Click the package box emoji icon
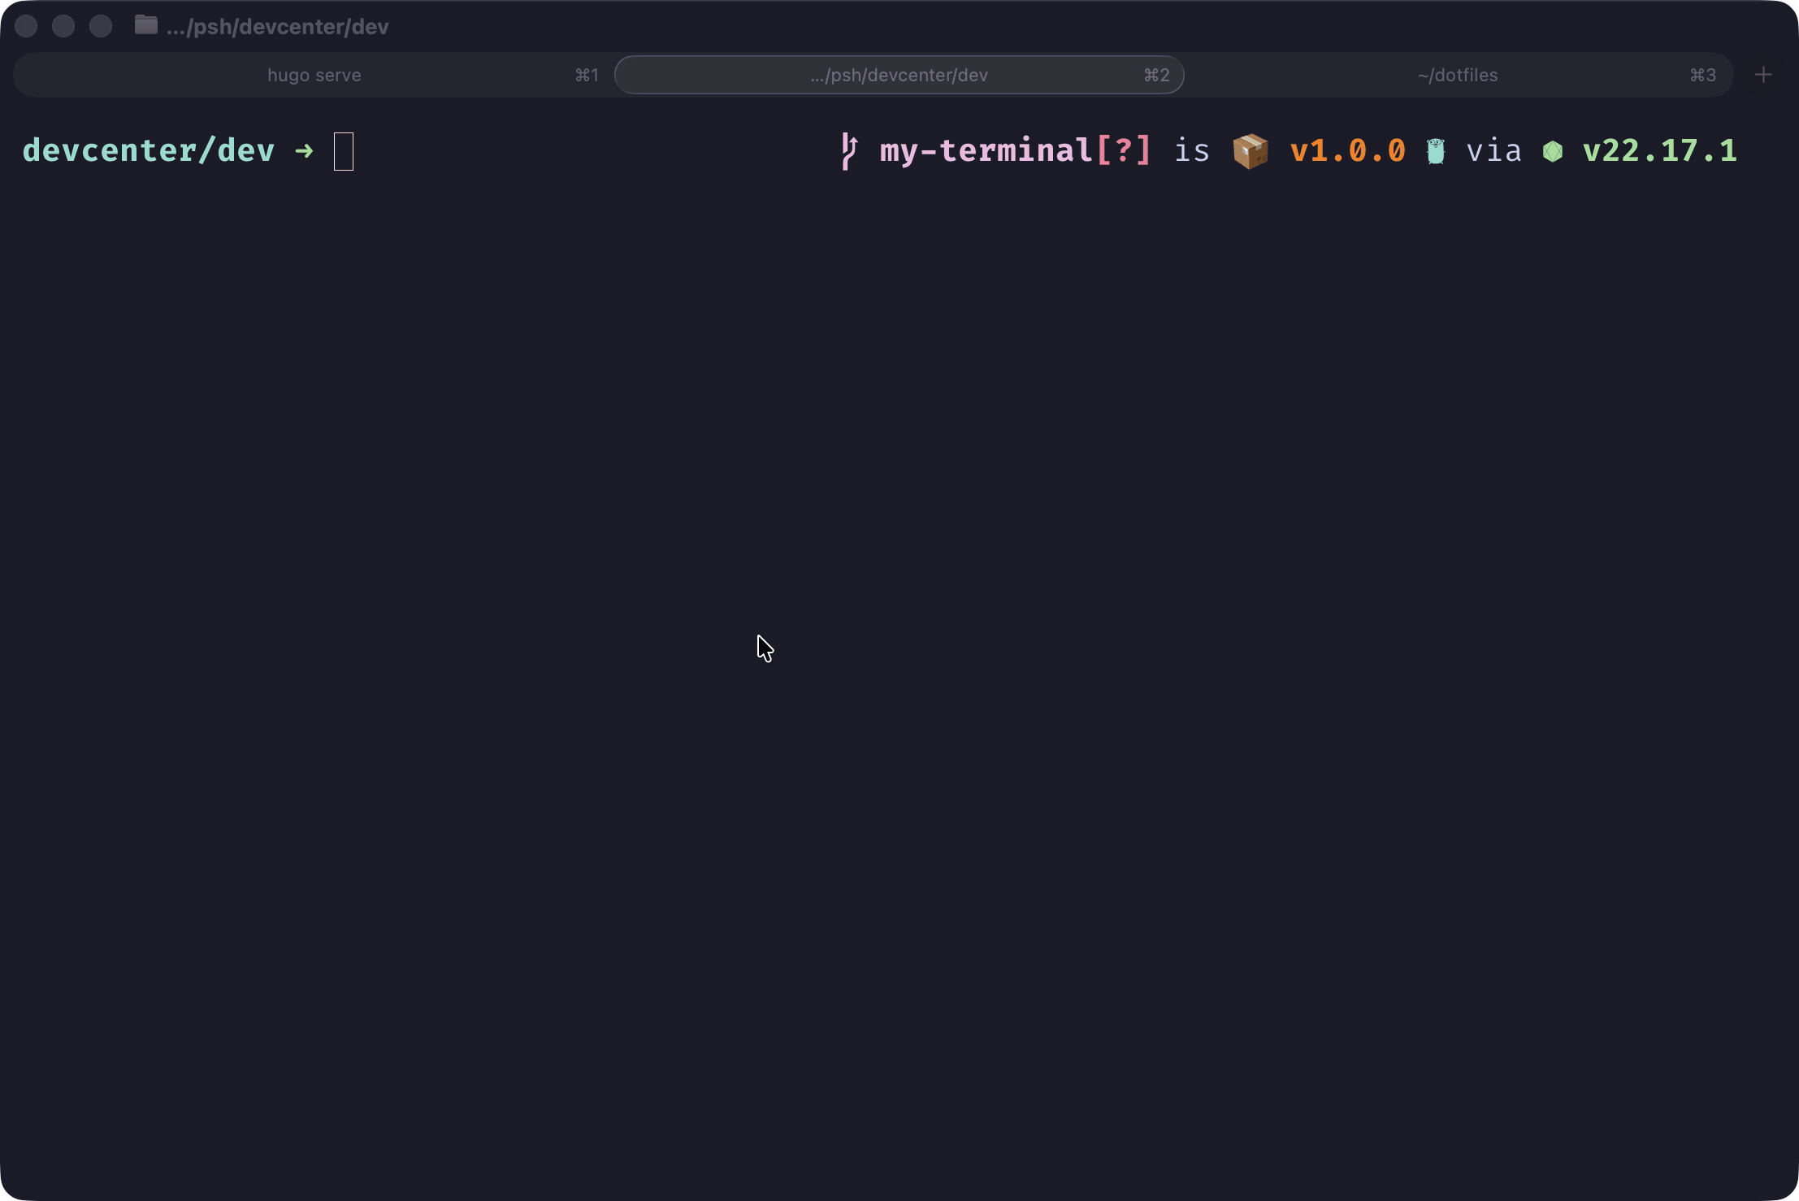This screenshot has height=1201, width=1799. [1250, 151]
